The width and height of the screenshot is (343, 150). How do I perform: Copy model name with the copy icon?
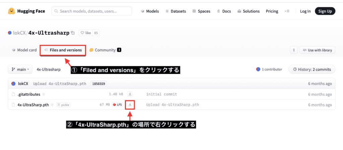coord(73,33)
